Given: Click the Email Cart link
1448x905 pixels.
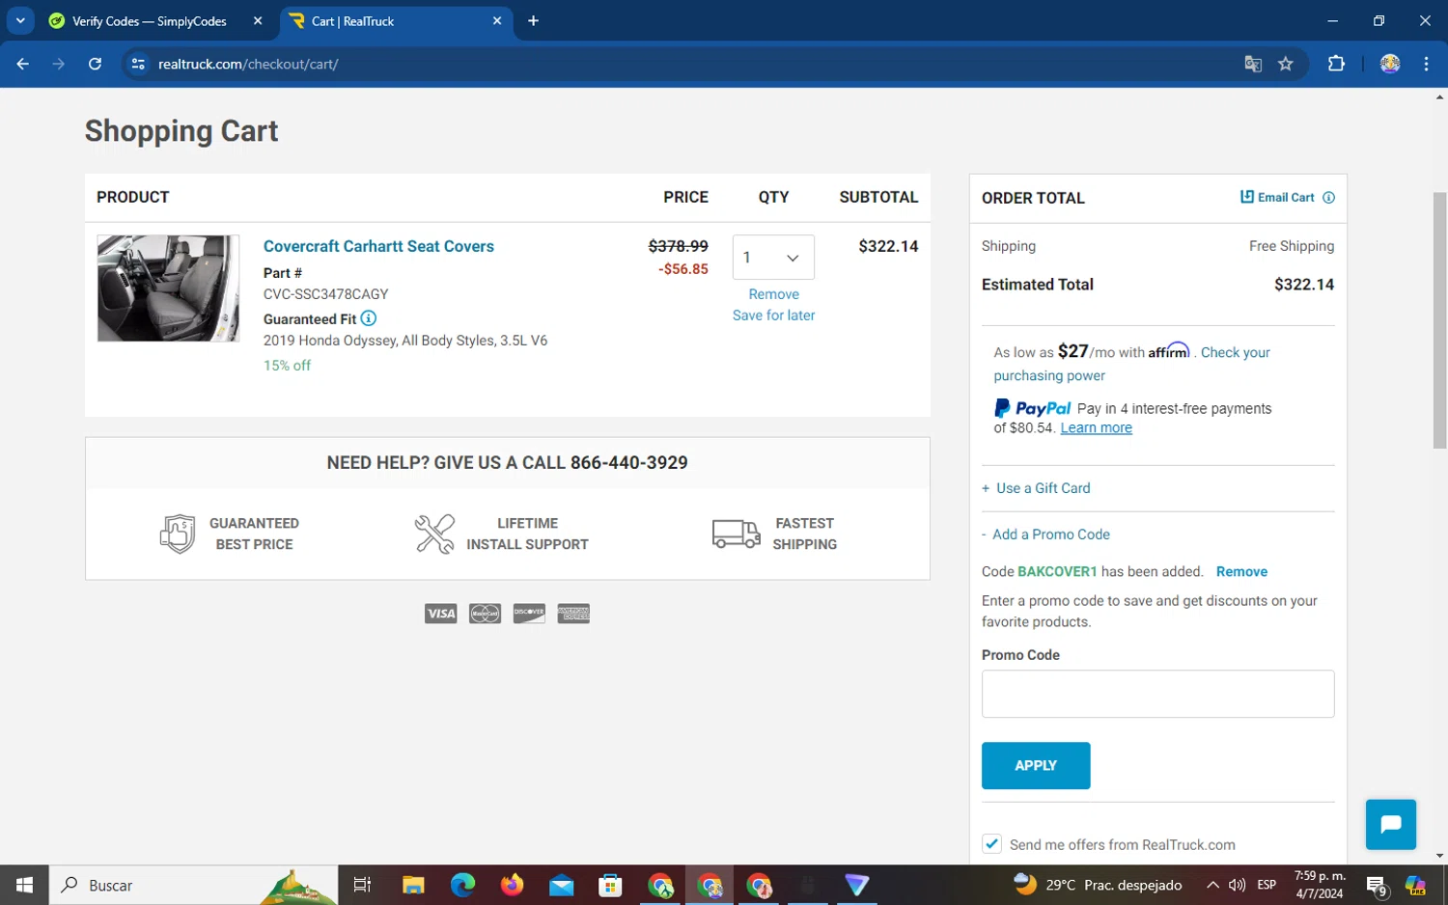Looking at the screenshot, I should point(1277,197).
